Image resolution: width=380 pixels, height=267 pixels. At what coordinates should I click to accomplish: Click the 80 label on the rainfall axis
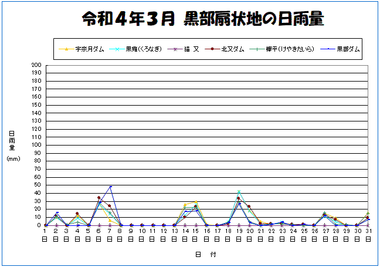coord(38,161)
